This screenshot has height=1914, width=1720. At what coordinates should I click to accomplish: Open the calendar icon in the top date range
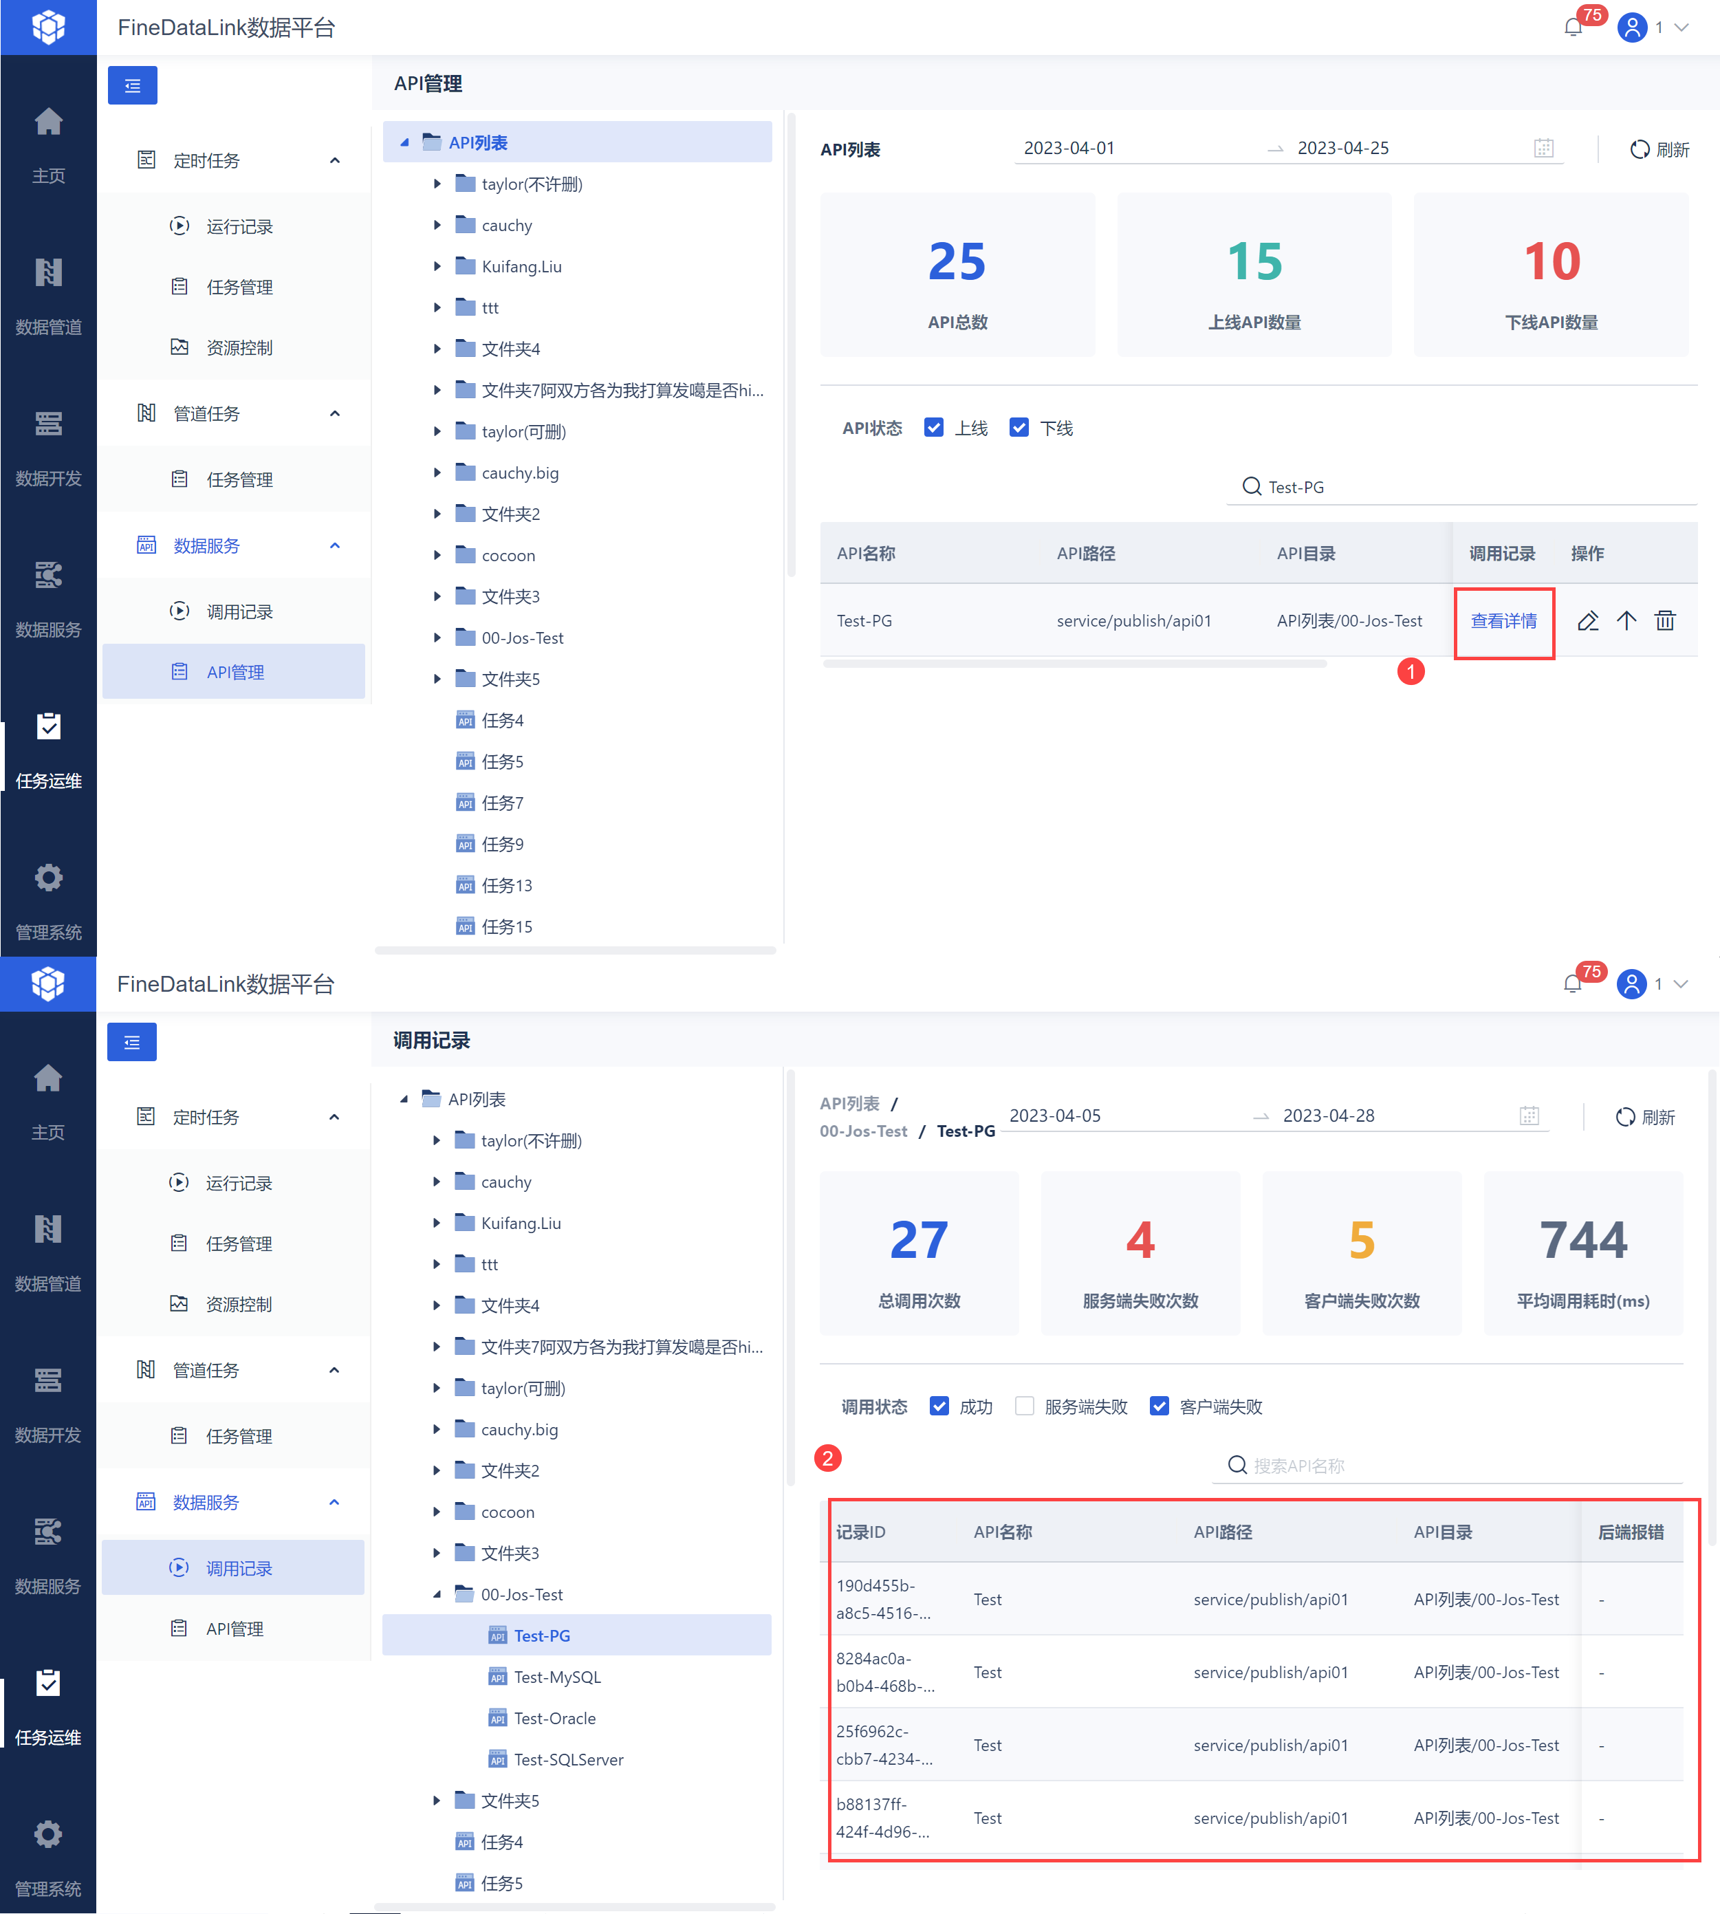(x=1543, y=149)
